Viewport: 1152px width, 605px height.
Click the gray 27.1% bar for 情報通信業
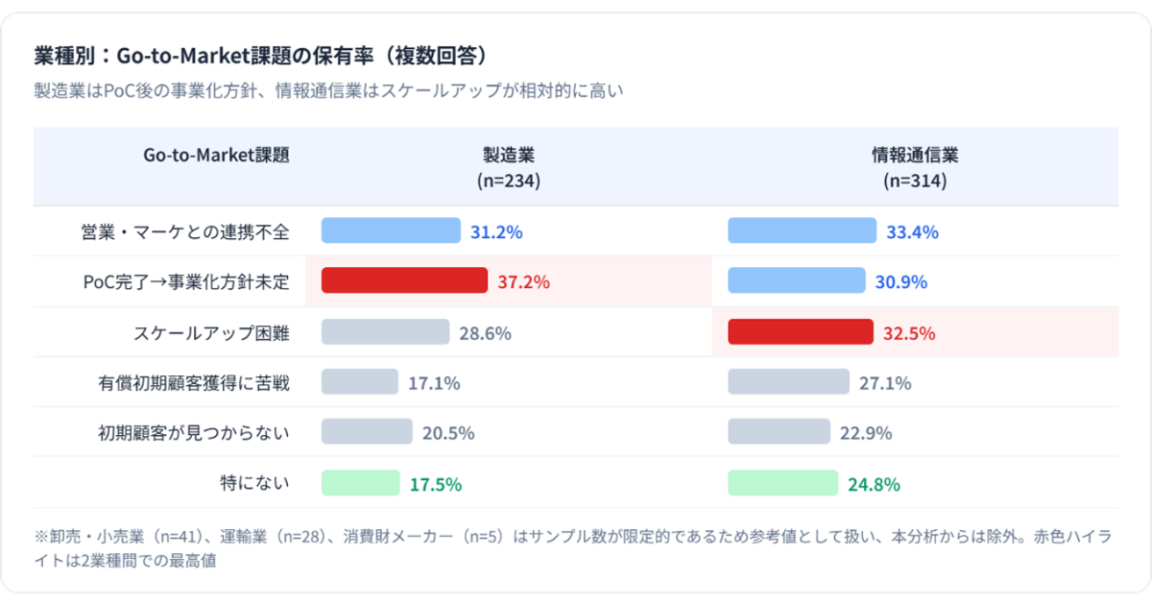789,382
